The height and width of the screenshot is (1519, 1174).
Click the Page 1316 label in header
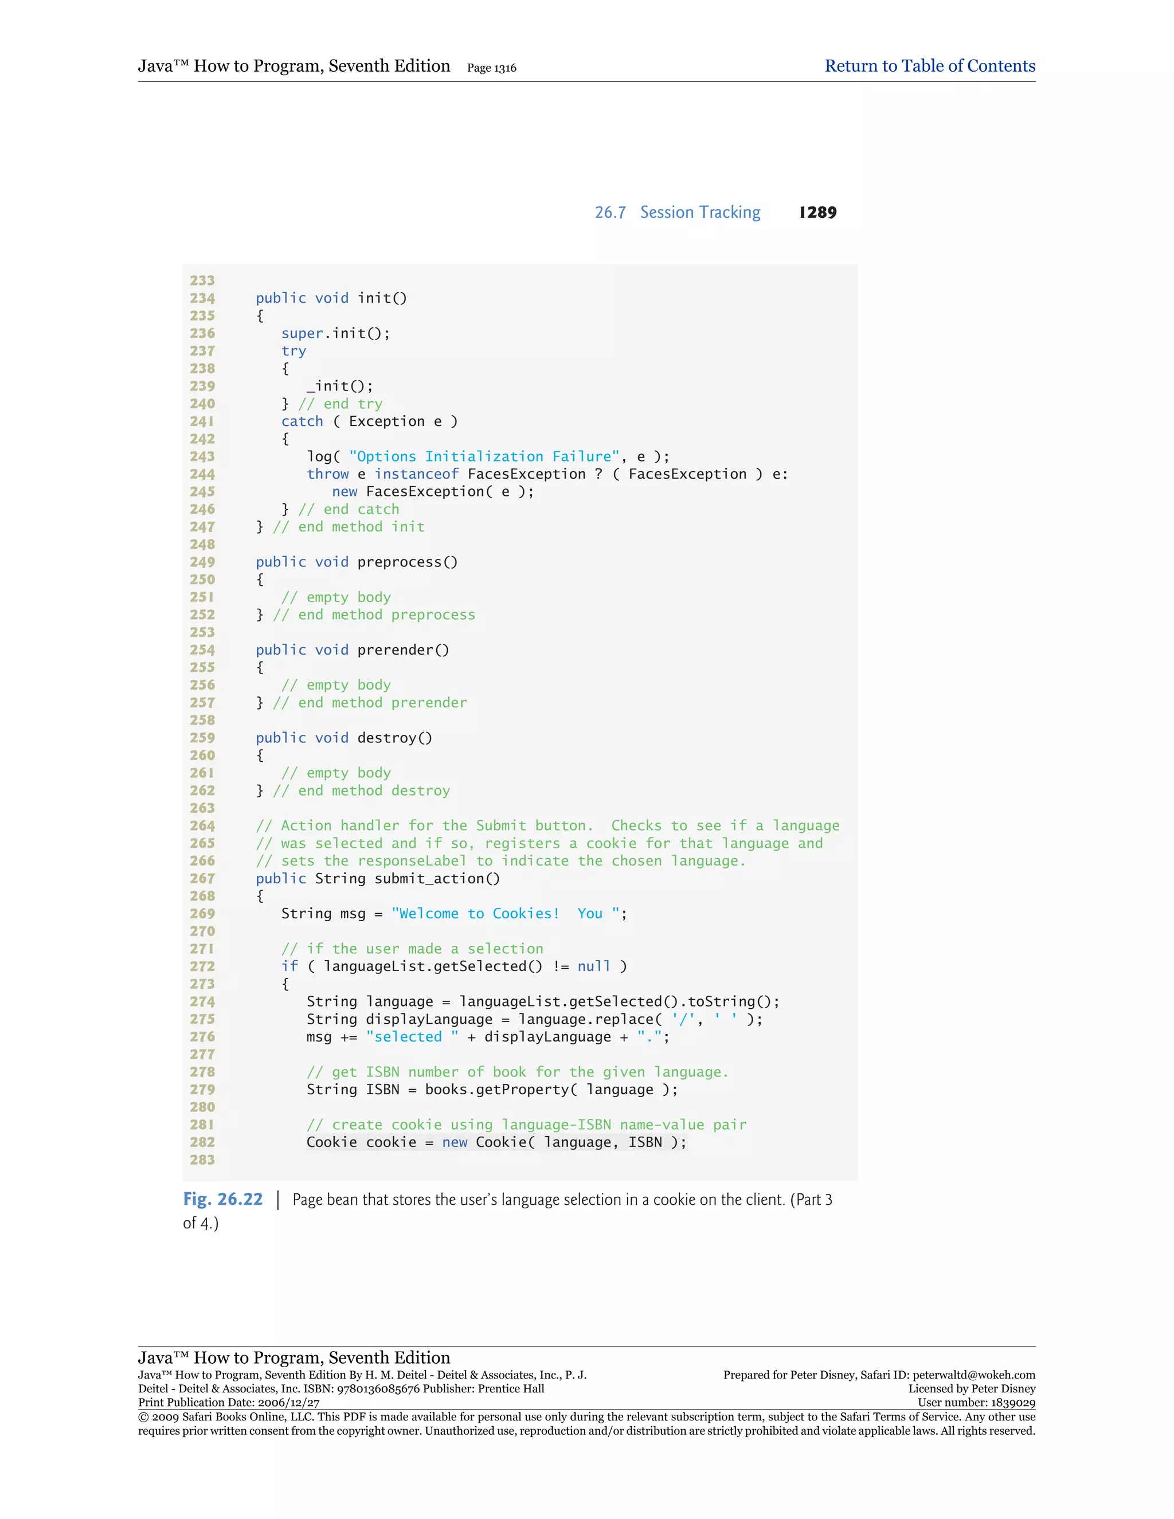[491, 68]
